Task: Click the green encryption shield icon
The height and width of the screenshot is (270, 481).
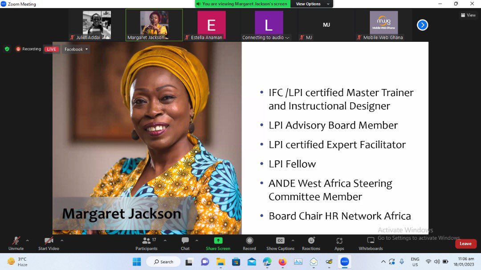Action: pyautogui.click(x=7, y=49)
